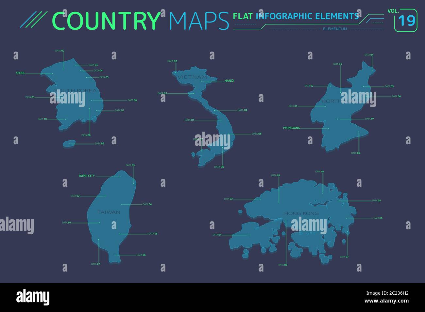
Task: Click DATA 10 label on South Korea map
Action: [42, 119]
